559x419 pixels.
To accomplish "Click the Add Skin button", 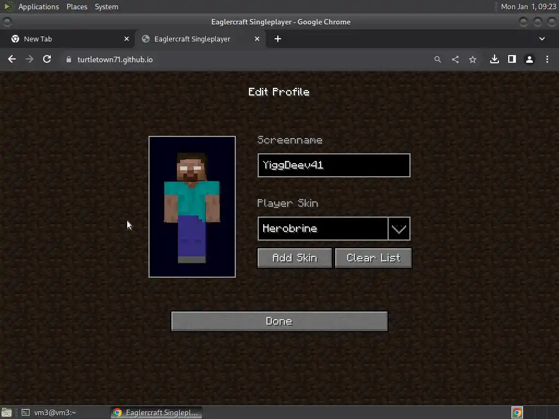I will click(x=294, y=258).
